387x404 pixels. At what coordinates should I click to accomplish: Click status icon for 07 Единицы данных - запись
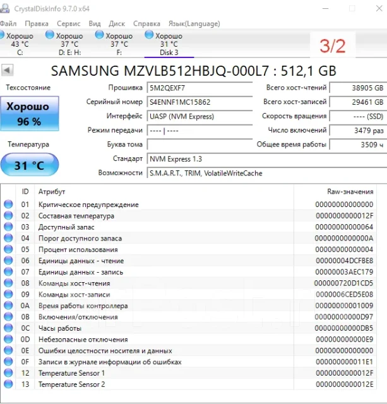coord(8,272)
